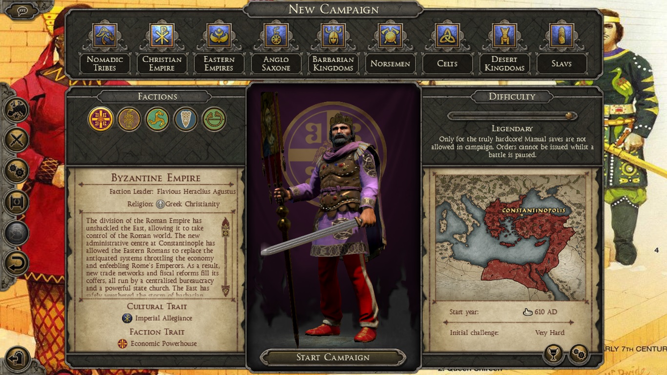Click the goblet icon near the map
The width and height of the screenshot is (667, 375).
pos(553,355)
